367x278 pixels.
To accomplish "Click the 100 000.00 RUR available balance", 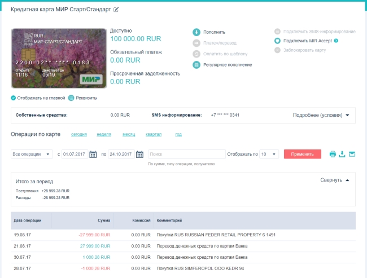I will [136, 39].
